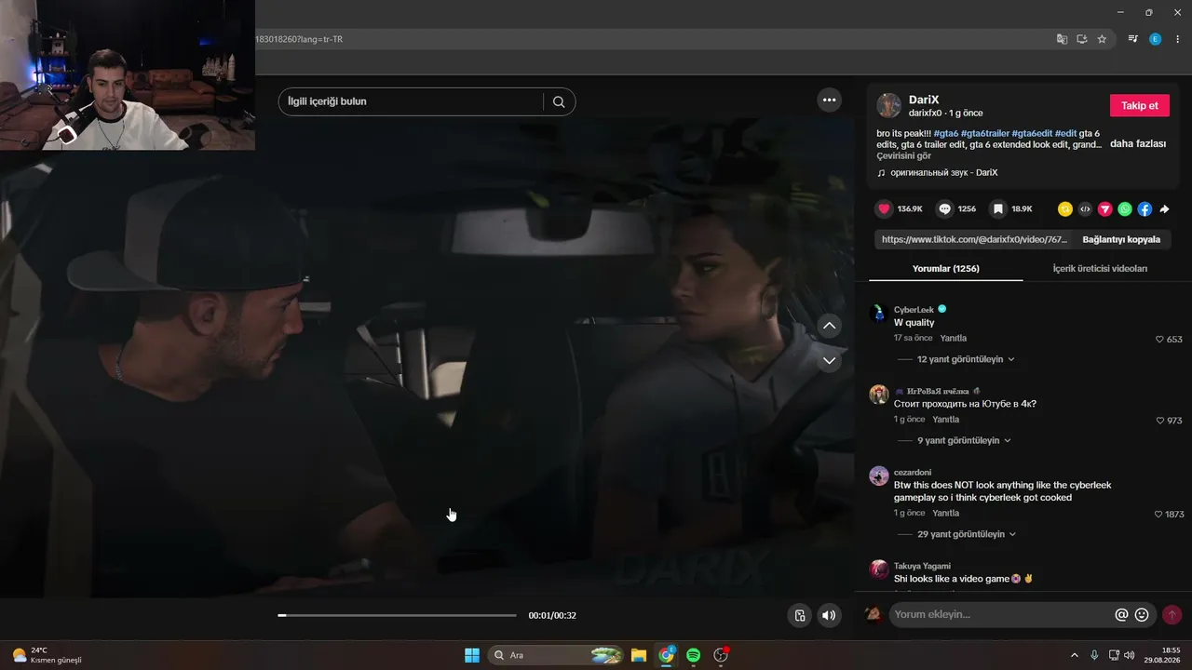Repost the video with the yellow icon
The image size is (1192, 670).
coord(1065,209)
